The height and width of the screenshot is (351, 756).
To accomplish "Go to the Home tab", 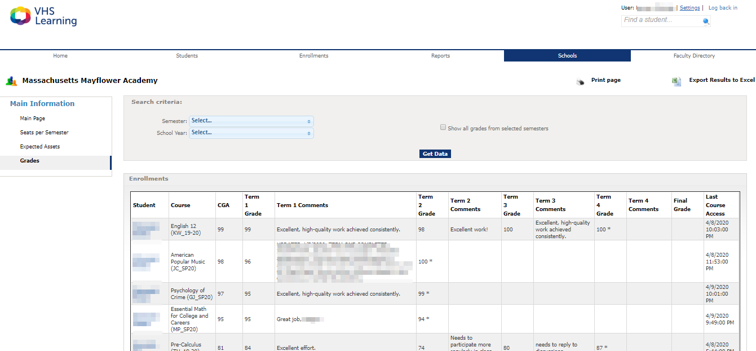I will point(60,55).
